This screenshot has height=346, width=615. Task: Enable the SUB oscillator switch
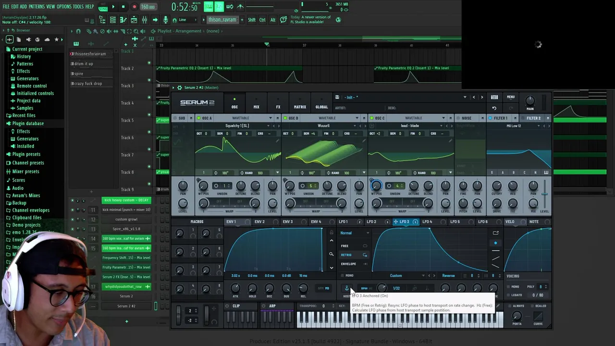175,118
